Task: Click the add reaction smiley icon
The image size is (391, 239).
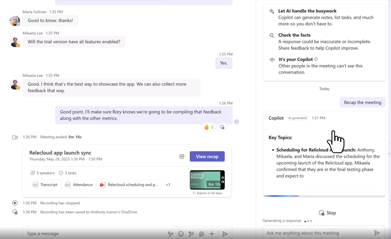Action: 222,127
